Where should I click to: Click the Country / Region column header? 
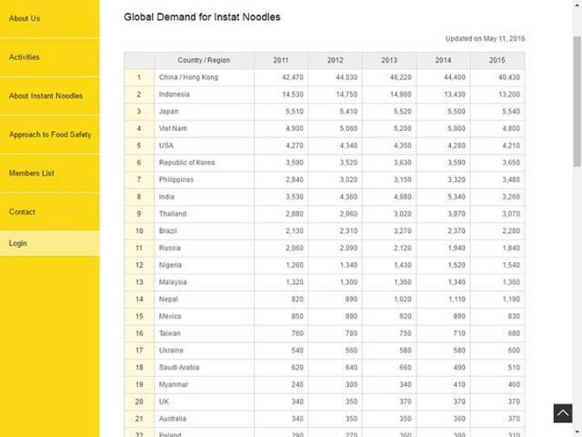coord(204,60)
